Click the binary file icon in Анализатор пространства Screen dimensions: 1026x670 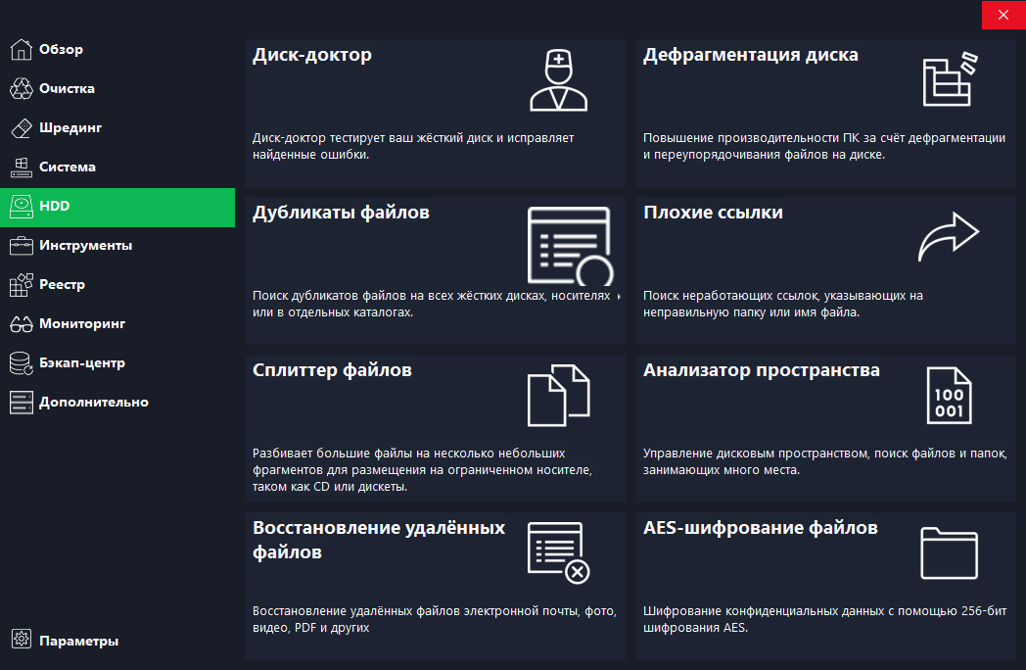(949, 395)
